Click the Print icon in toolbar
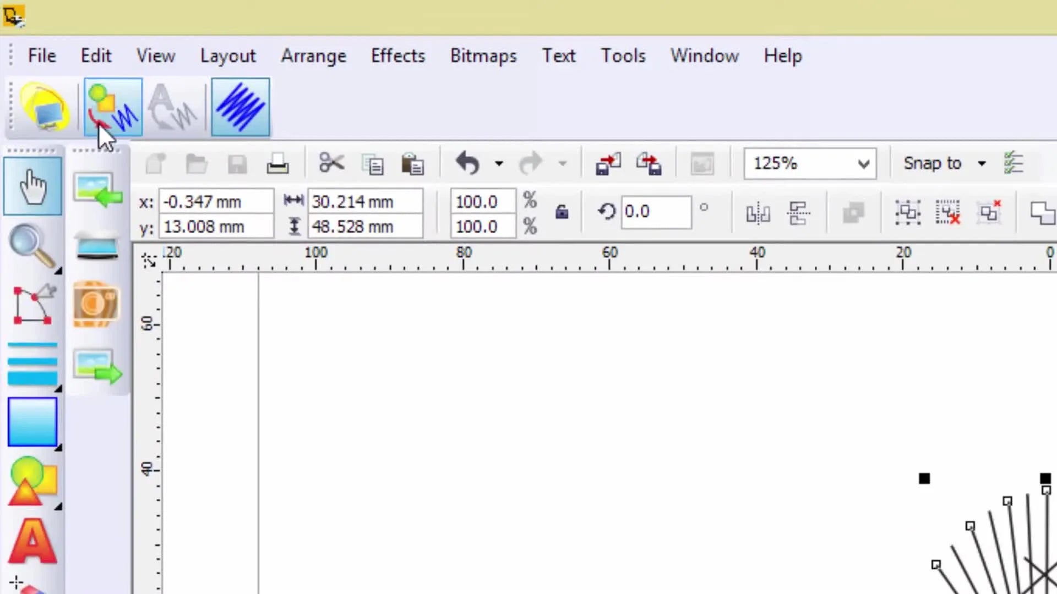Image resolution: width=1057 pixels, height=594 pixels. (x=277, y=164)
